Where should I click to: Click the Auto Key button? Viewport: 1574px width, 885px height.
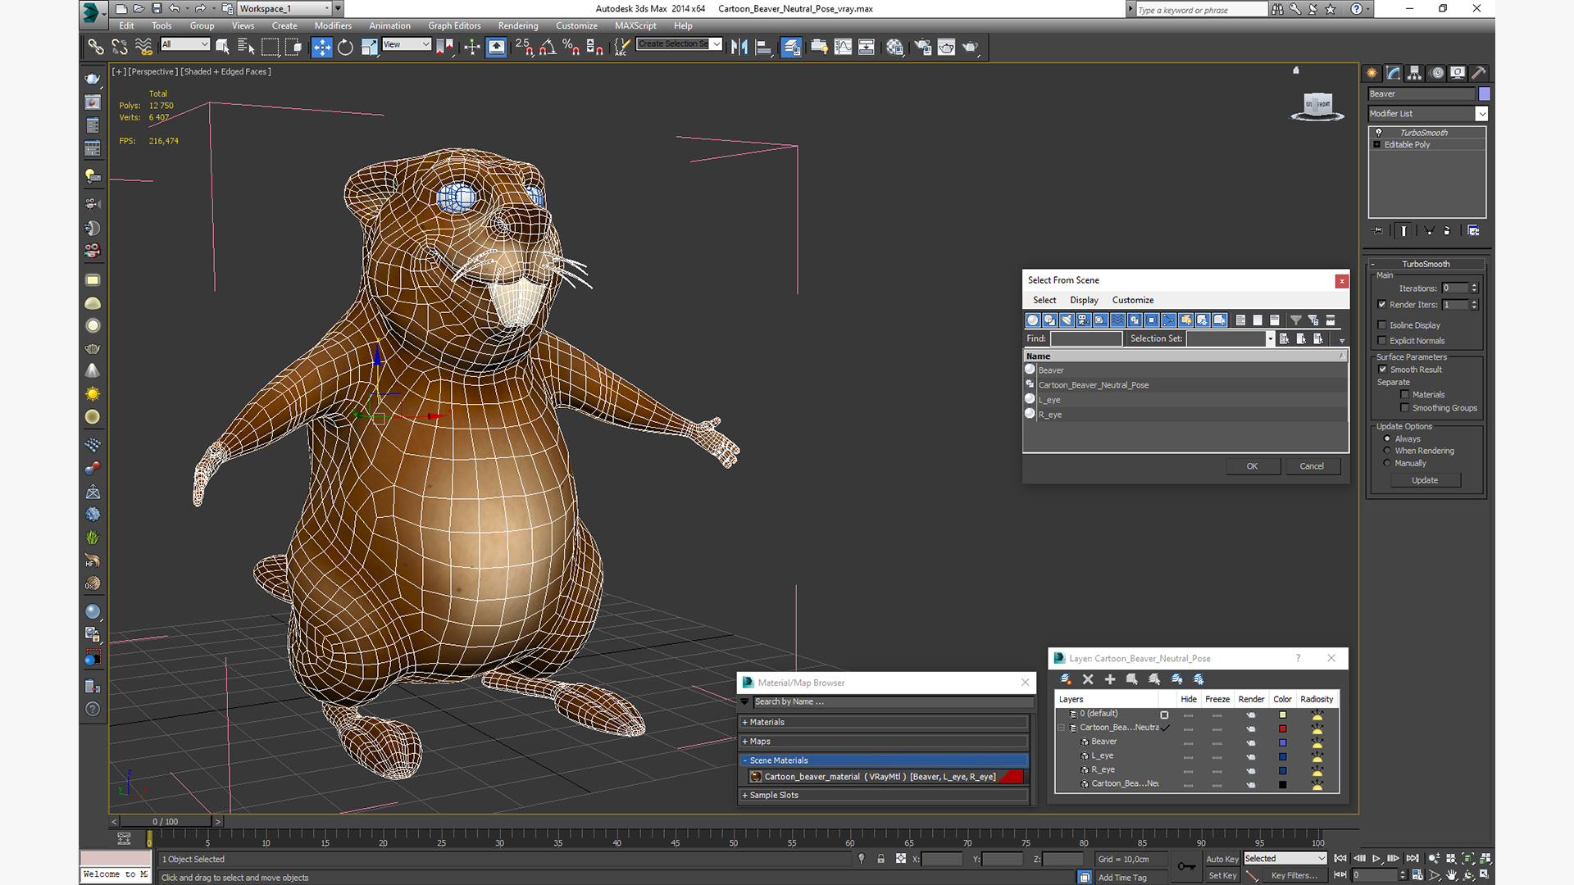tap(1222, 860)
